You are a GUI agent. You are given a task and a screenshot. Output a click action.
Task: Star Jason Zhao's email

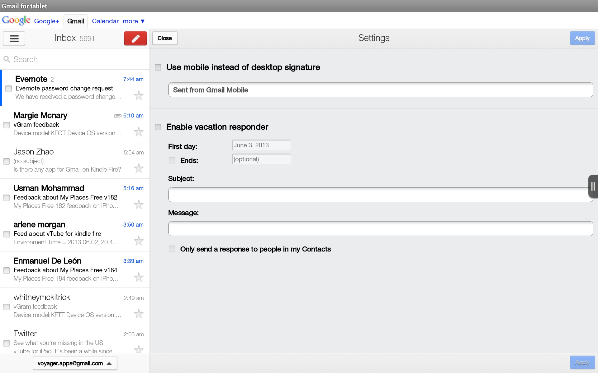(x=139, y=168)
